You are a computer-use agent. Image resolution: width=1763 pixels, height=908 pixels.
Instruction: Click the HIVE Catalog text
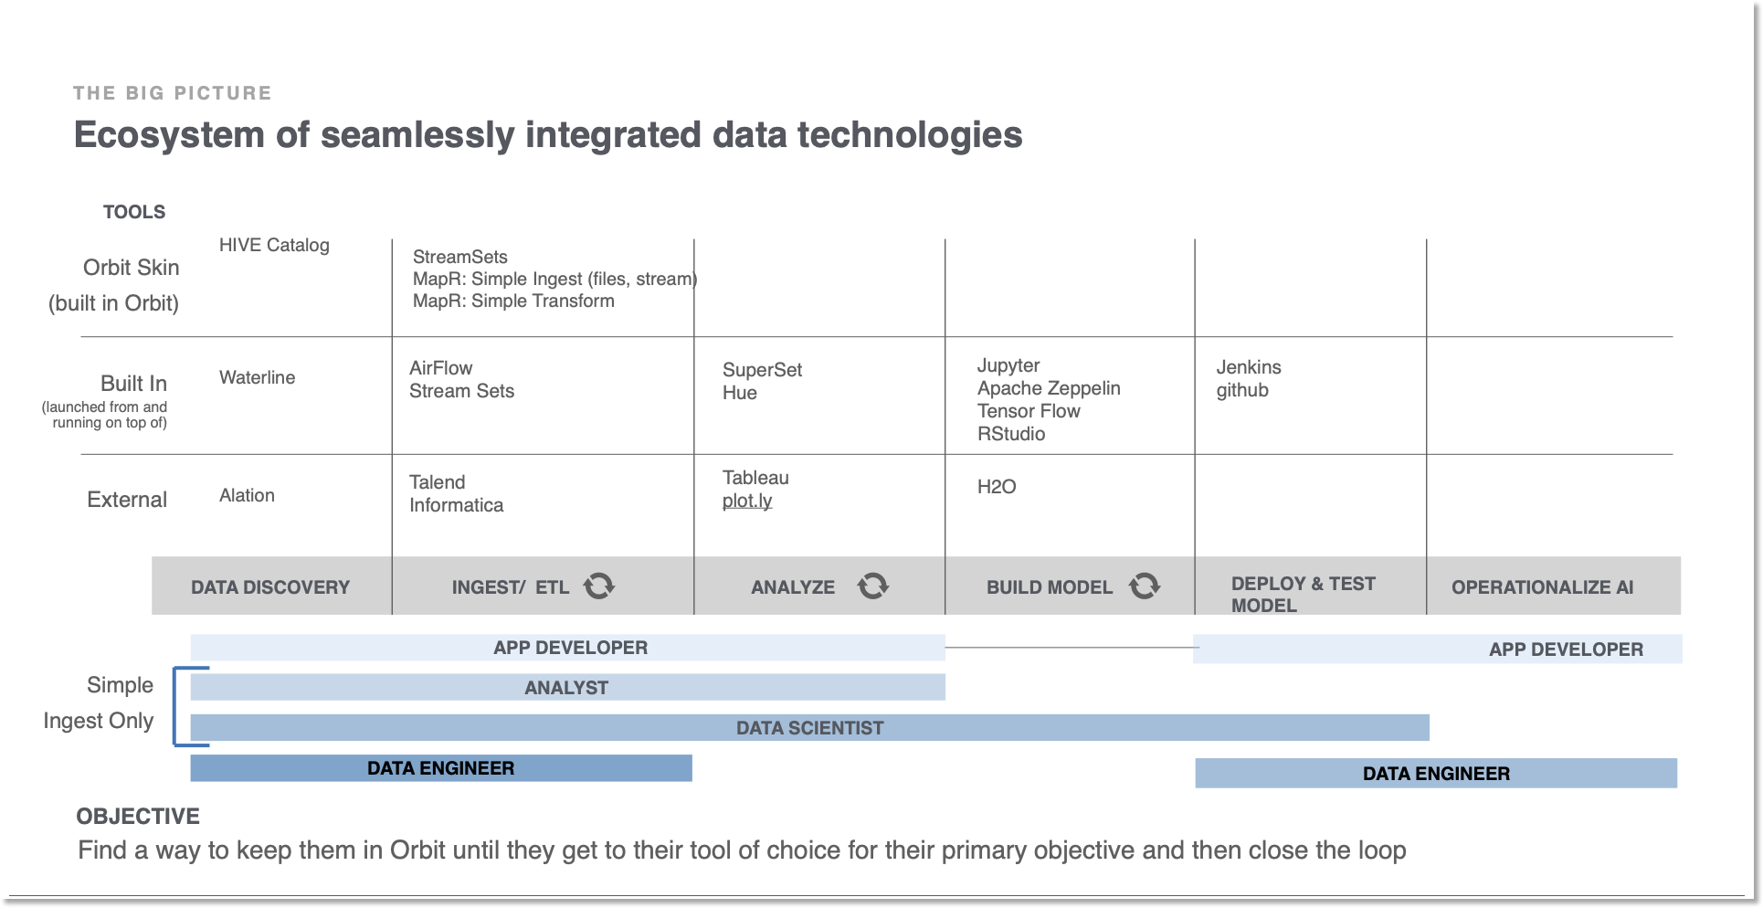click(274, 245)
